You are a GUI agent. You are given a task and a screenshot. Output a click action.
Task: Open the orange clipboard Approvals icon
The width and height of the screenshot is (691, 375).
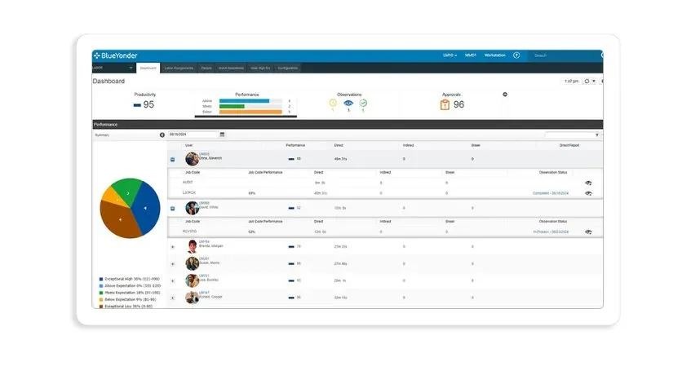445,104
